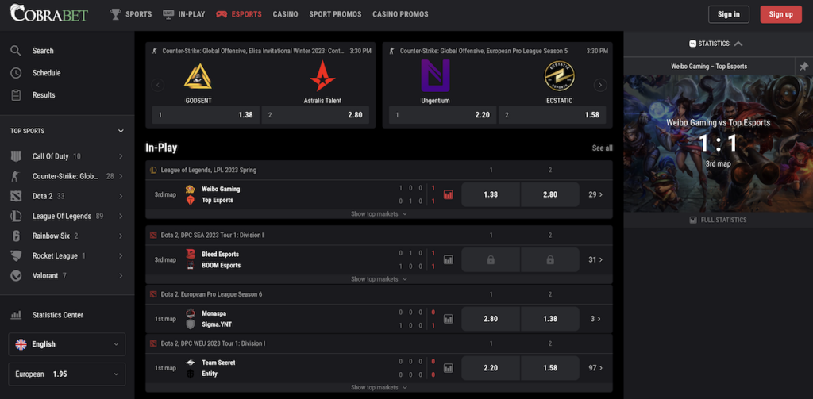This screenshot has height=399, width=813.
Task: Open the Casino tab
Action: pyautogui.click(x=286, y=14)
